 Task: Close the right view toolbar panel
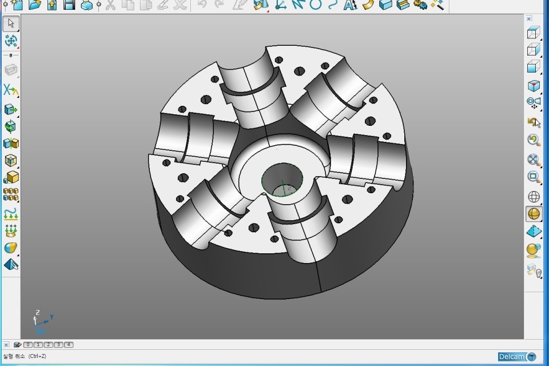pyautogui.click(x=528, y=18)
